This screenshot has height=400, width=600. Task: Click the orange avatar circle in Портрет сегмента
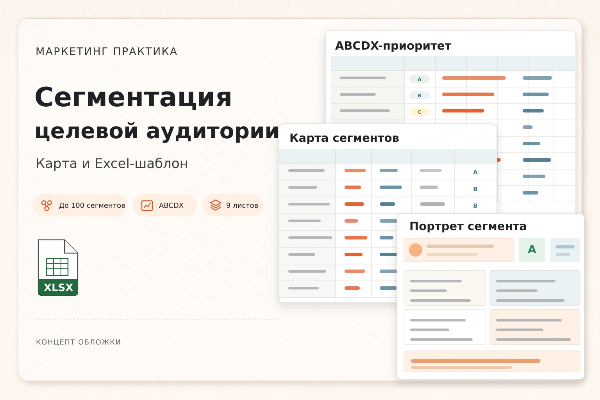click(x=416, y=250)
